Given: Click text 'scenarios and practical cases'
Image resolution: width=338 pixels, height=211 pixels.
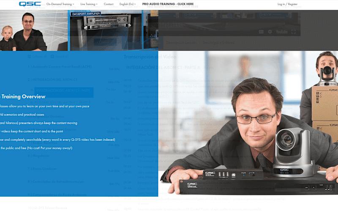Looking at the screenshot, I should tap(24, 115).
